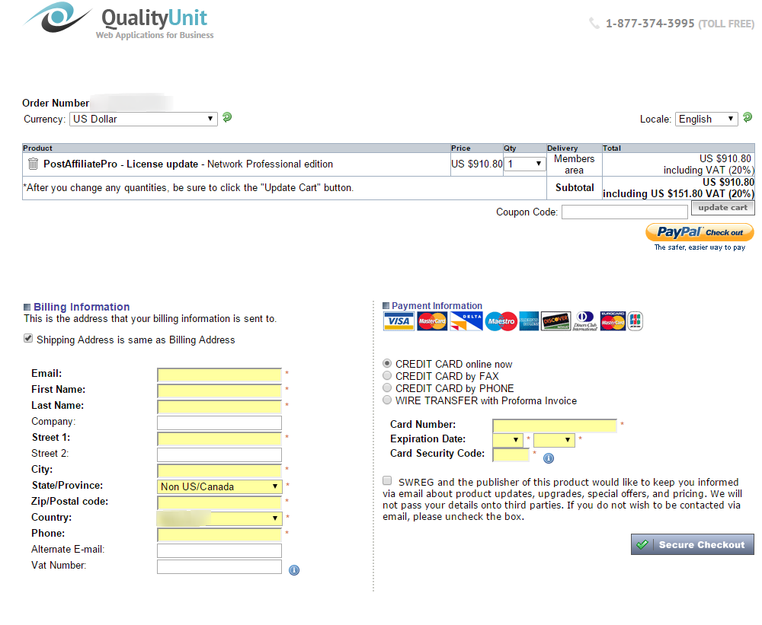Click the Secure Checkout button
This screenshot has height=625, width=762.
pos(693,544)
